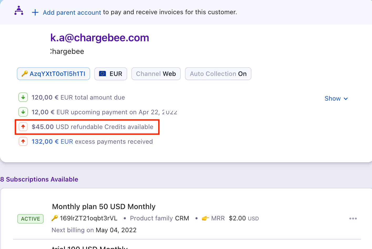Click the account hierarchy icon
Screen dimensions: 372x249
pyautogui.click(x=19, y=11)
